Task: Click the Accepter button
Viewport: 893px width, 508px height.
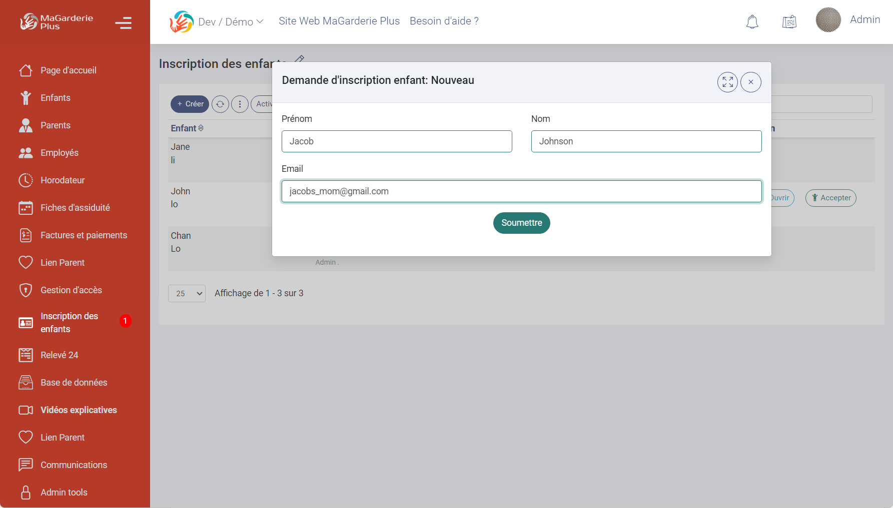Action: [x=830, y=198]
